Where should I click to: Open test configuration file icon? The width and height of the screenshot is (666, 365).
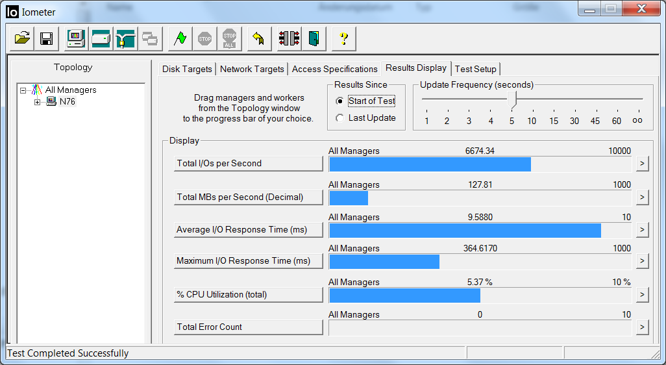point(22,39)
